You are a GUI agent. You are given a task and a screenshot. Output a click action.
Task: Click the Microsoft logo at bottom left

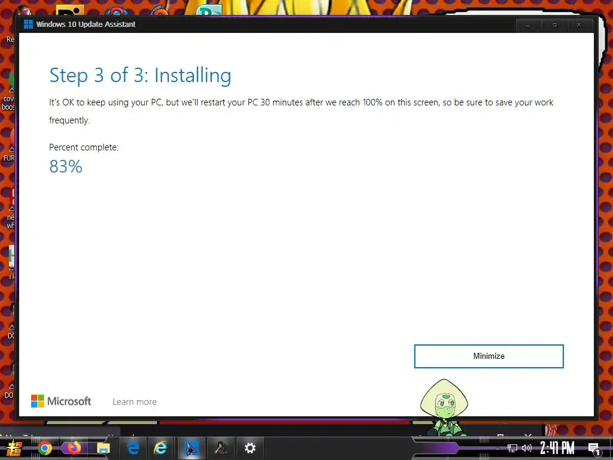(x=61, y=401)
